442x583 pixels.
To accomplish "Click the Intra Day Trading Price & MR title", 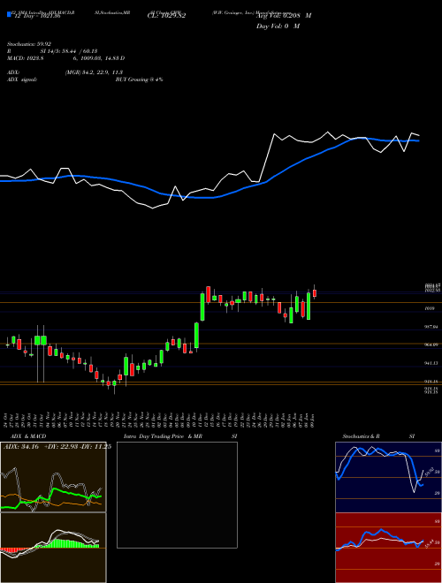I will click(163, 436).
